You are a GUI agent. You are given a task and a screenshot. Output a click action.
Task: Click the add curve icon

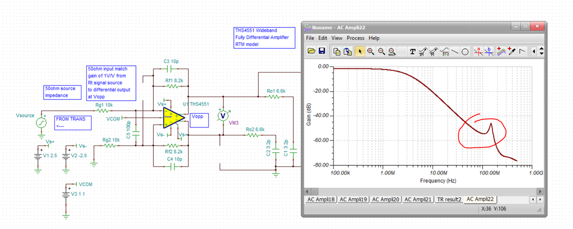(501, 51)
